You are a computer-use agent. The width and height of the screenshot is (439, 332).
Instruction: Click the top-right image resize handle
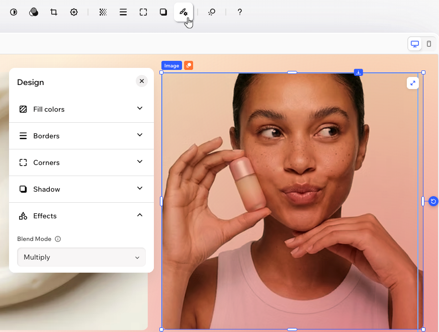pyautogui.click(x=423, y=72)
